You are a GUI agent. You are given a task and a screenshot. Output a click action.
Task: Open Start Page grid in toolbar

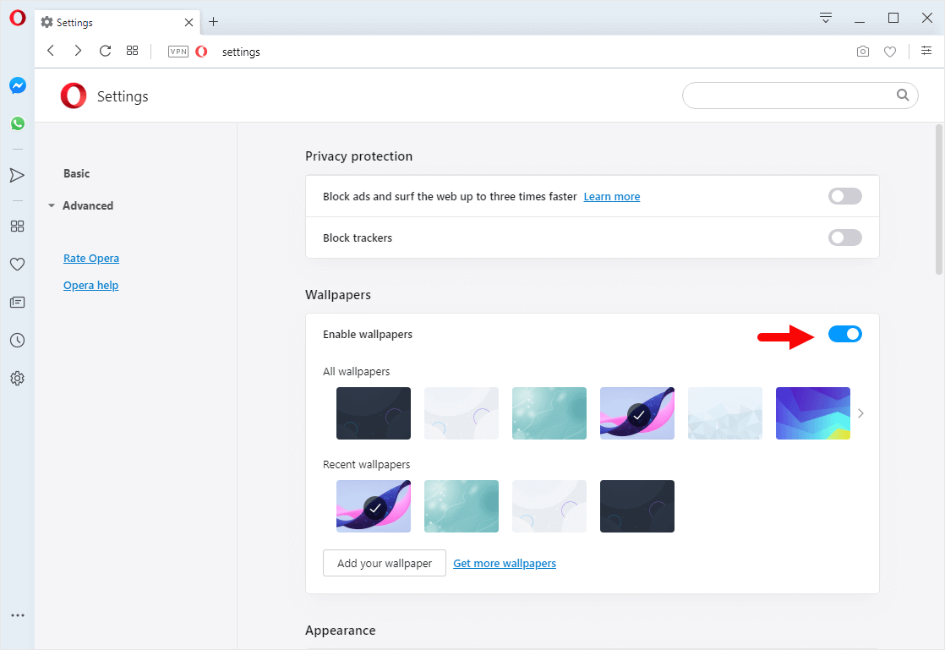point(132,51)
